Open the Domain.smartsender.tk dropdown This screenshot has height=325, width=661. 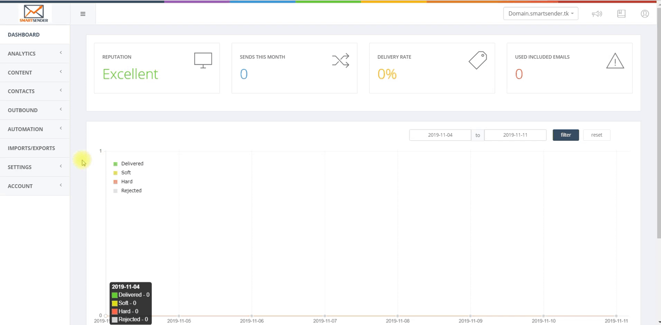[x=541, y=14]
